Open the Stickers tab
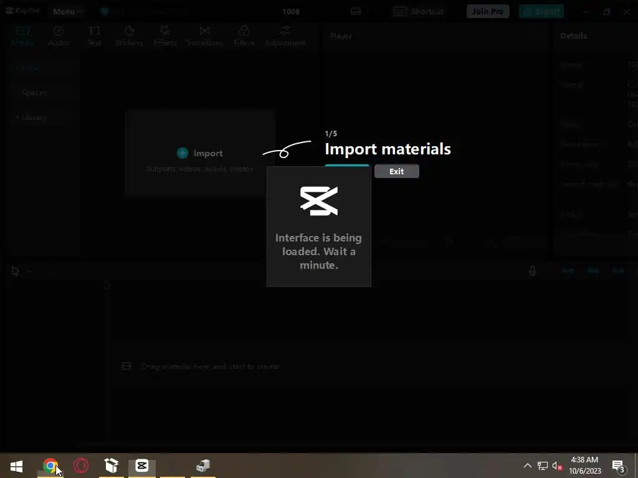 coord(129,36)
